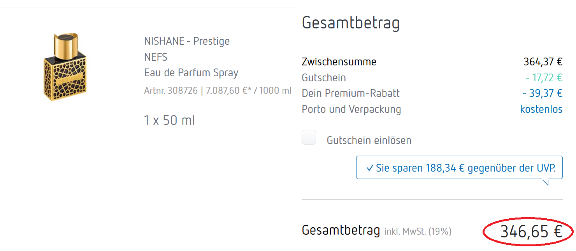
Task: Click the checkmark icon in savings note
Action: tap(370, 168)
